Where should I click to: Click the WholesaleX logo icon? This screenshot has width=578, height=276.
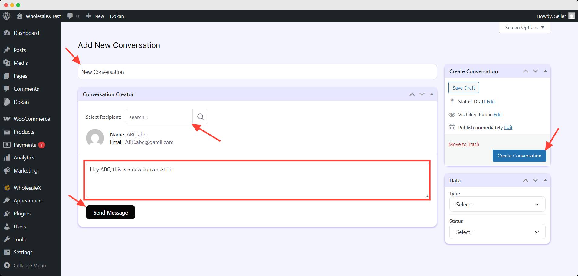point(7,188)
